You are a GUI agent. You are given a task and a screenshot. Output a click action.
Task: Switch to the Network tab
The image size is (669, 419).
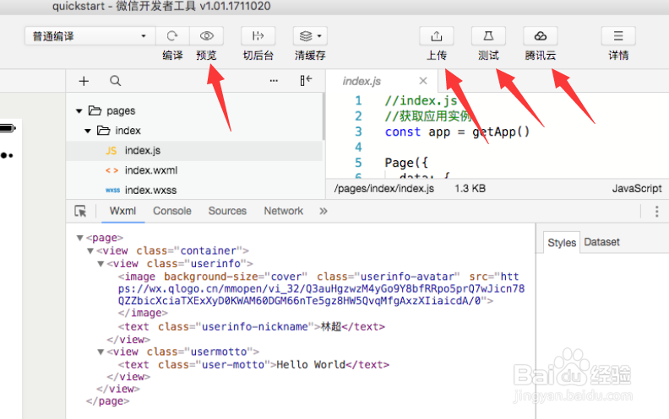(283, 212)
